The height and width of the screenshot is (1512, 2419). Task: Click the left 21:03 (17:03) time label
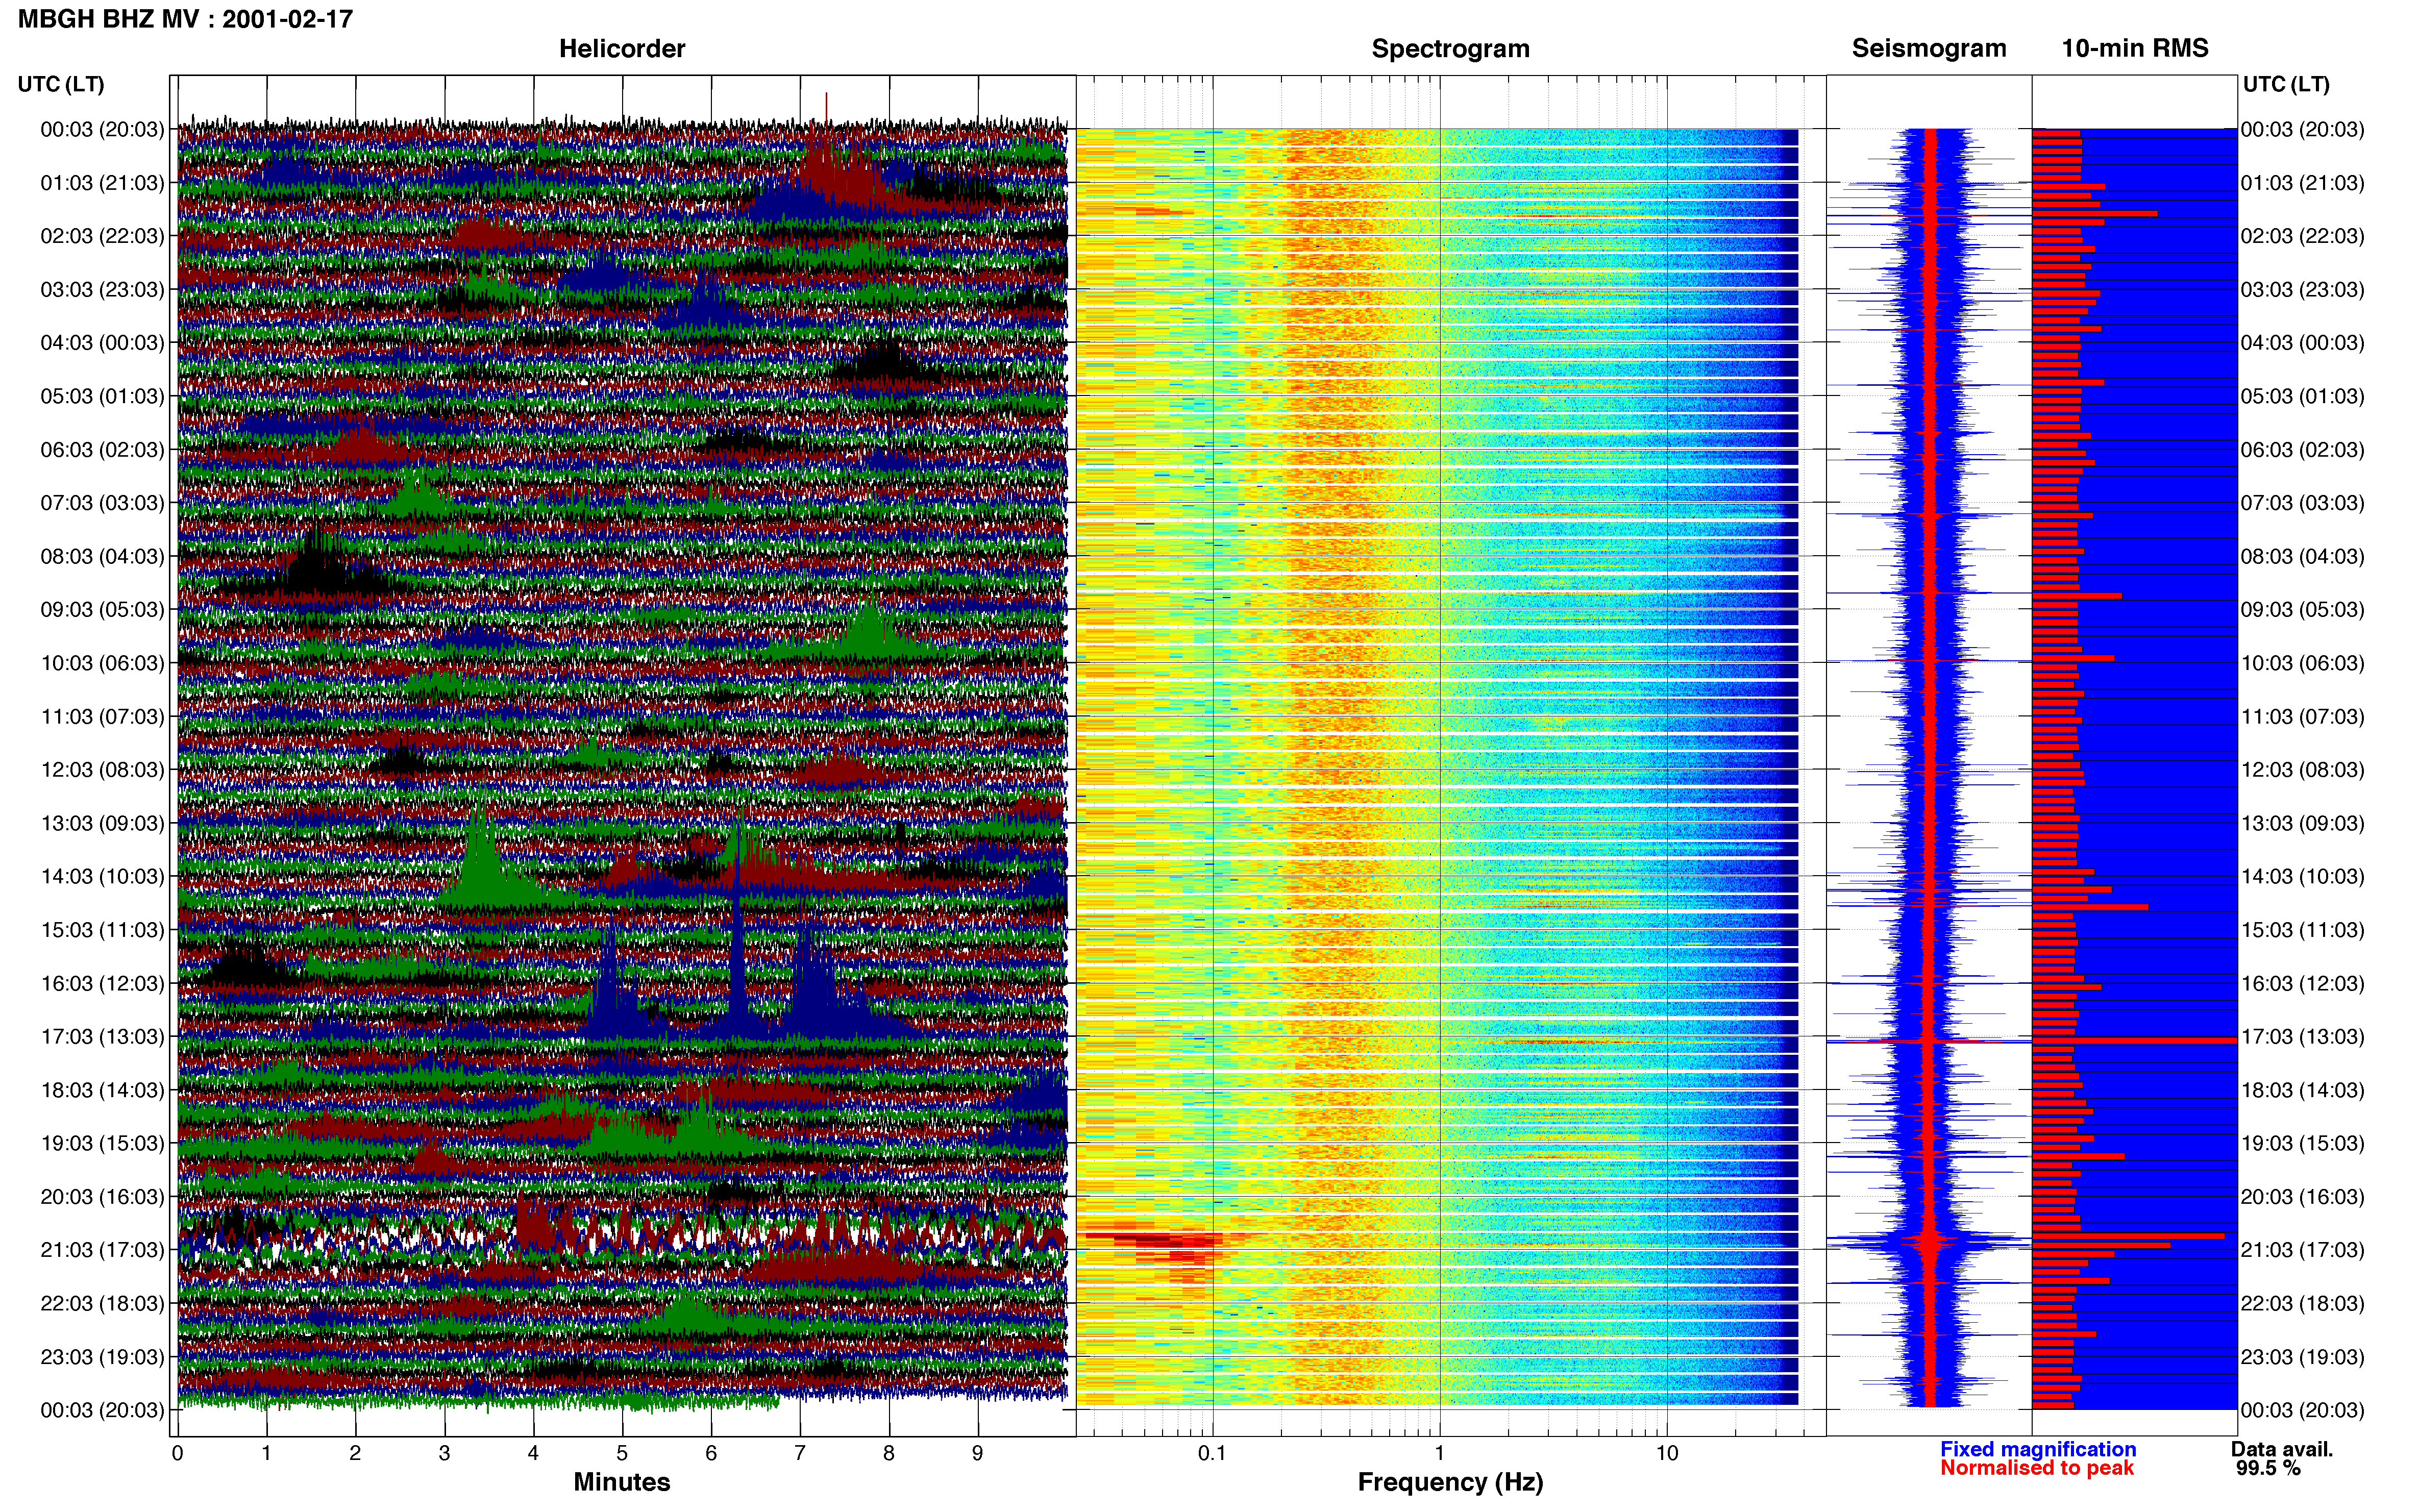click(x=102, y=1250)
